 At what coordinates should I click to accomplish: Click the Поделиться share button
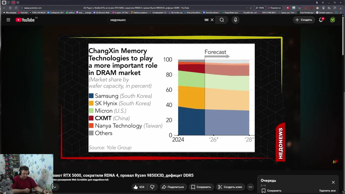(x=173, y=187)
